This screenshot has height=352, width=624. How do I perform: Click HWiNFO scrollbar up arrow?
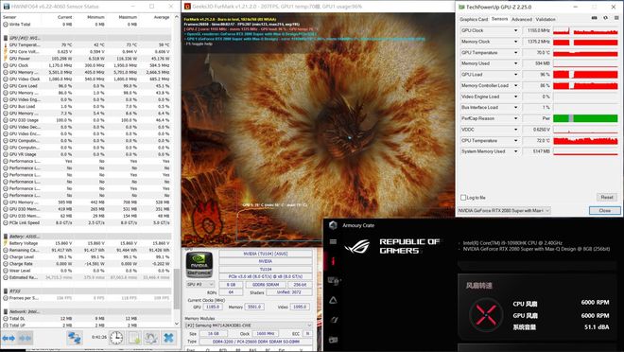177,17
